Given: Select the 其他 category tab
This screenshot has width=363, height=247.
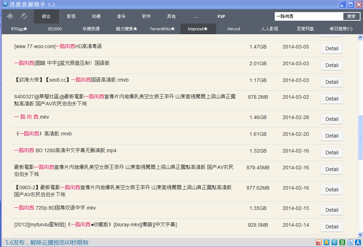Looking at the screenshot, I should click(x=171, y=16).
